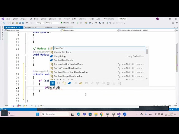Open the Edition menu
Screen dimensions: 179x134
[15, 19]
